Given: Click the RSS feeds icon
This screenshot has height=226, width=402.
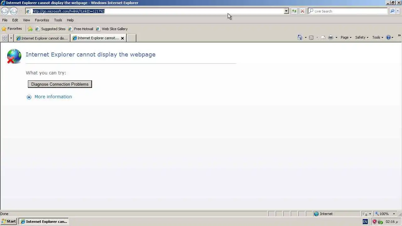Looking at the screenshot, I should coord(311,38).
